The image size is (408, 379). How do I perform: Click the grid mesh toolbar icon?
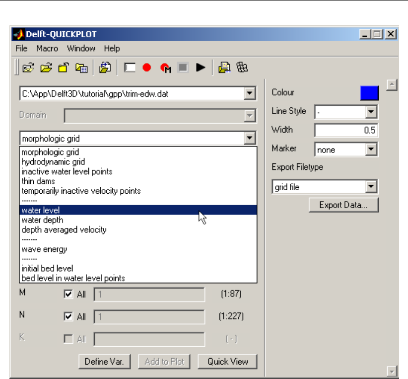tap(242, 68)
